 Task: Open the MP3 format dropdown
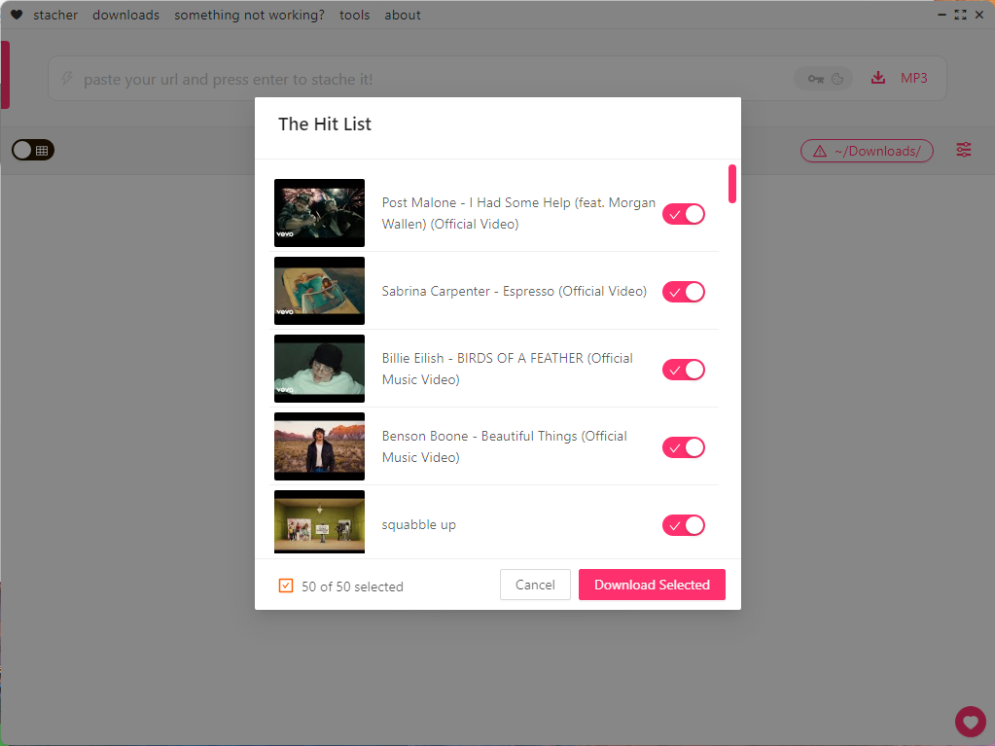(x=913, y=78)
